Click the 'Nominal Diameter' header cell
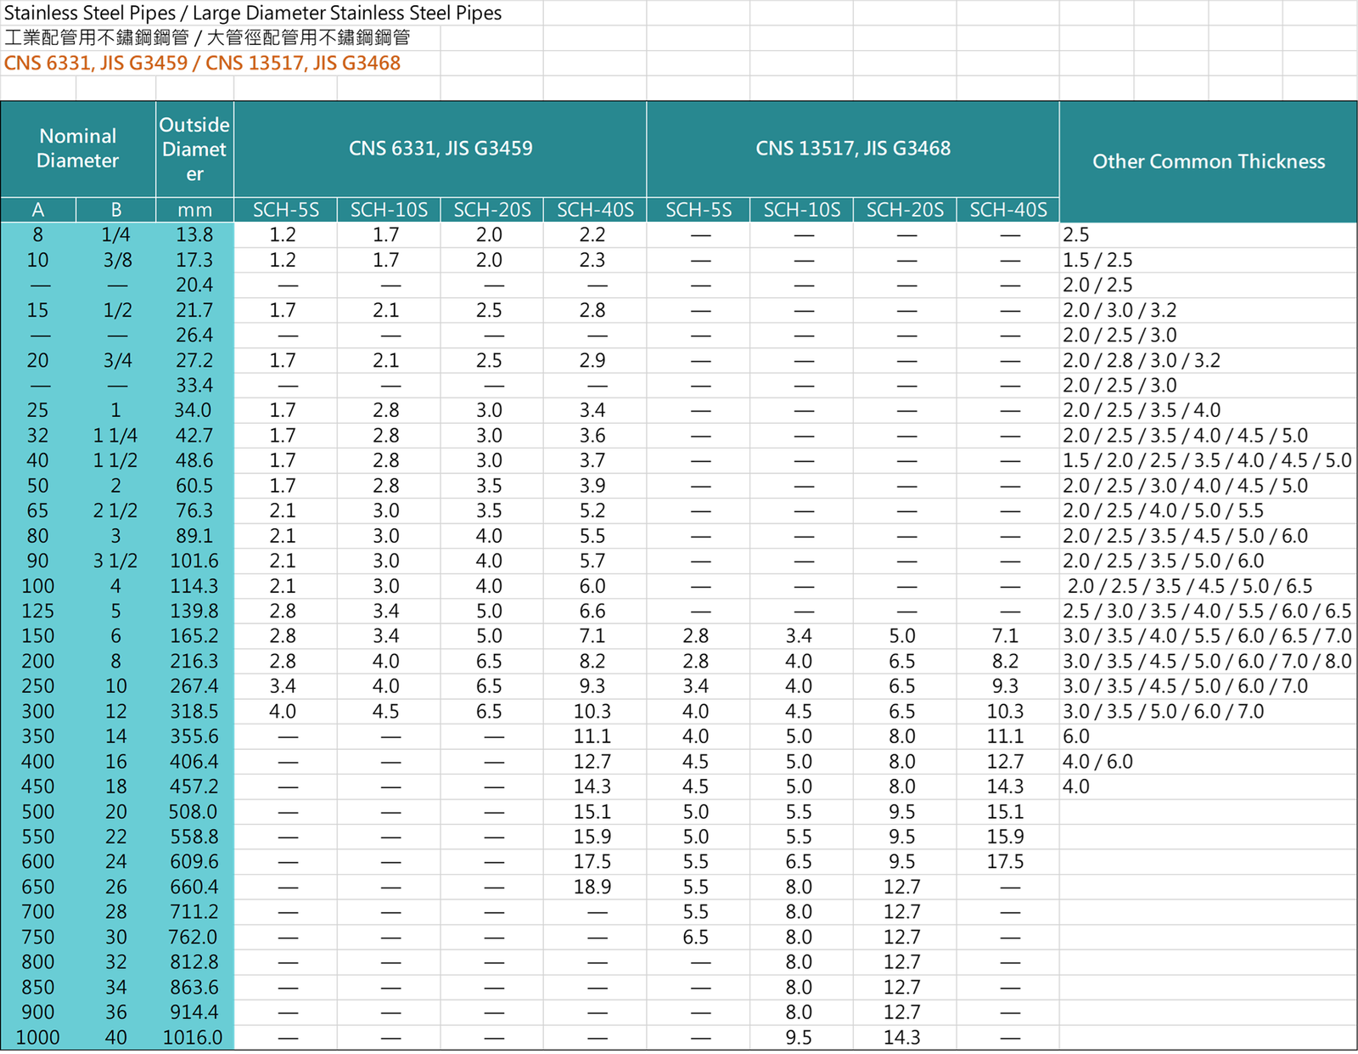 coord(78,149)
